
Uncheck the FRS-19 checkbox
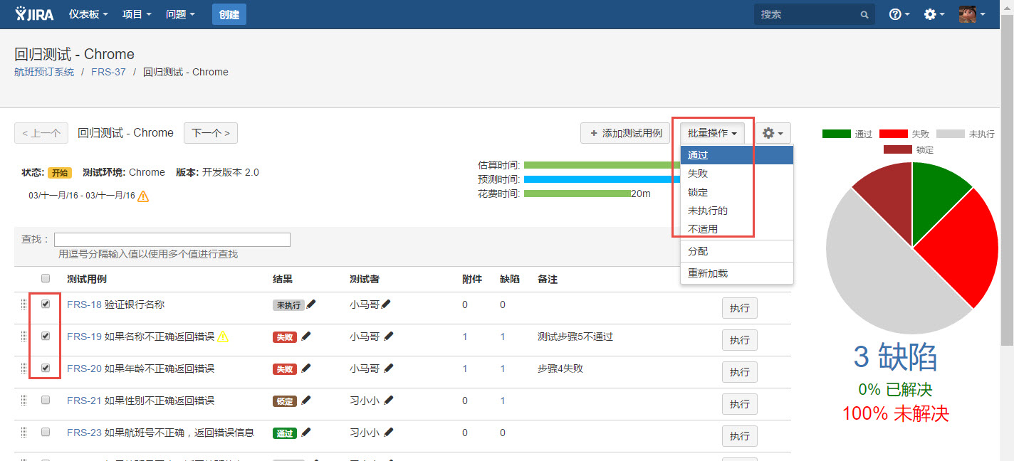(x=46, y=336)
